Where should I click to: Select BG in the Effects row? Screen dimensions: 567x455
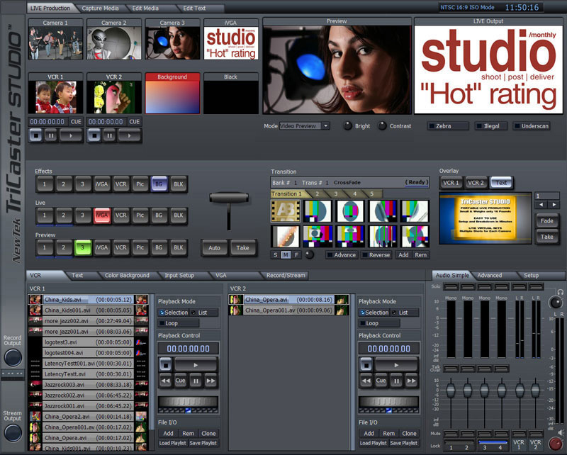tap(159, 184)
